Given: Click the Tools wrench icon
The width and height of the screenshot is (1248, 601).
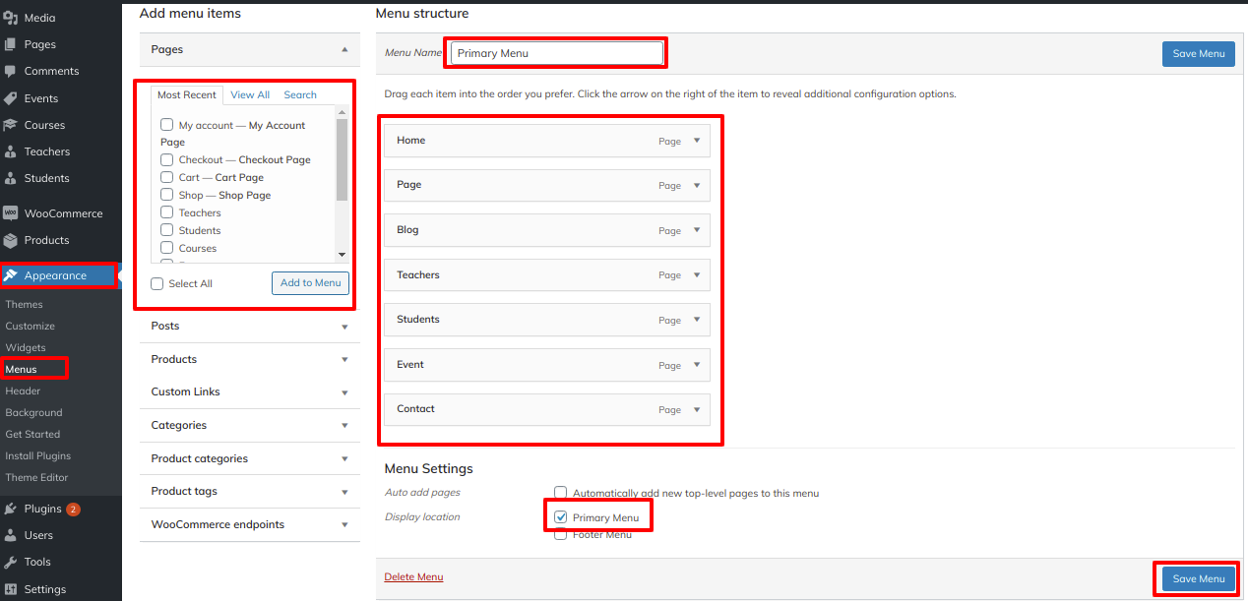Looking at the screenshot, I should 11,562.
